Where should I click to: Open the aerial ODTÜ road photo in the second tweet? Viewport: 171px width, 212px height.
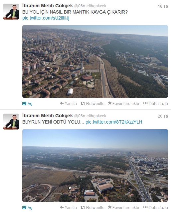pyautogui.click(x=95, y=165)
